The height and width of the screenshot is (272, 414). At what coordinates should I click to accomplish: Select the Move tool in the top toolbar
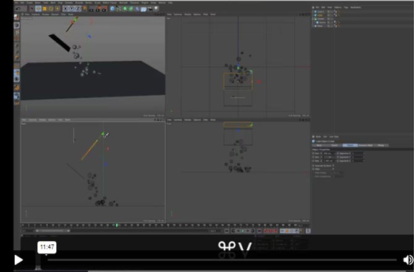[x=38, y=9]
